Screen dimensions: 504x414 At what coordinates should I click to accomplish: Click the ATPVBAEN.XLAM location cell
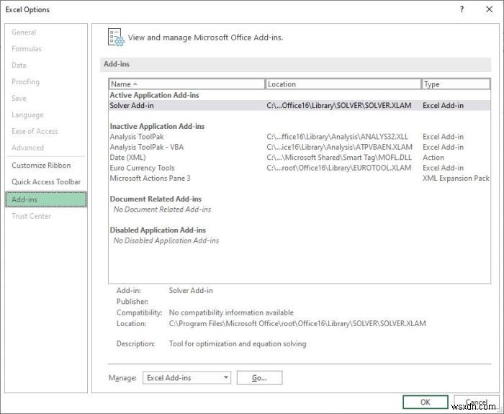click(x=339, y=147)
